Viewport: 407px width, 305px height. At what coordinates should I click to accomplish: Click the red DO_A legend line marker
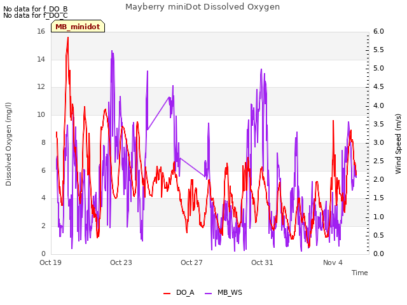point(167,294)
